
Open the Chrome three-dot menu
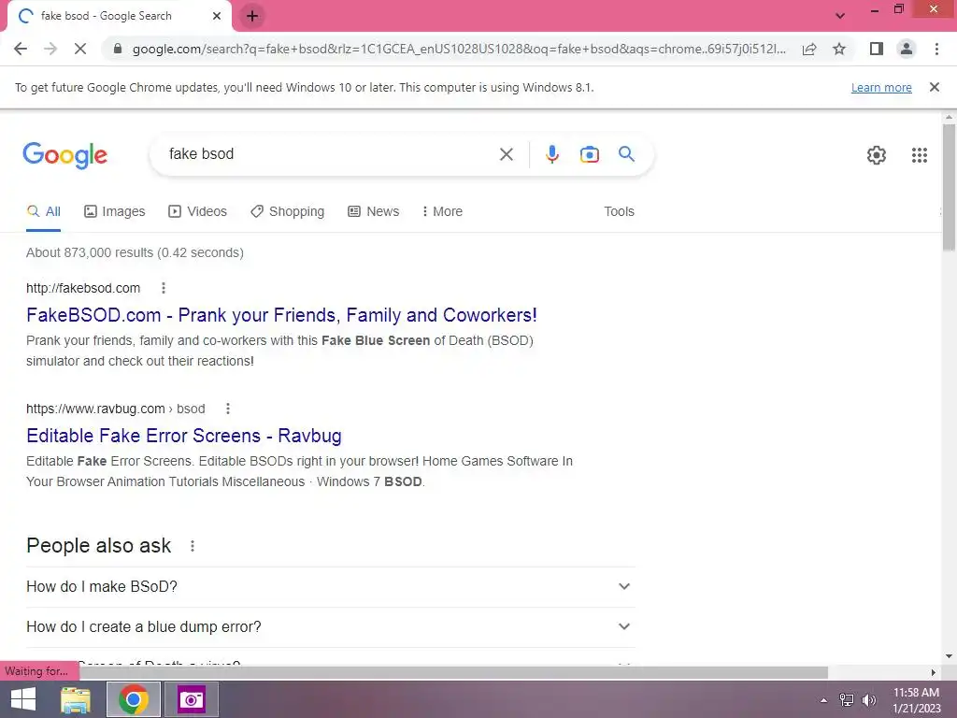coord(936,49)
